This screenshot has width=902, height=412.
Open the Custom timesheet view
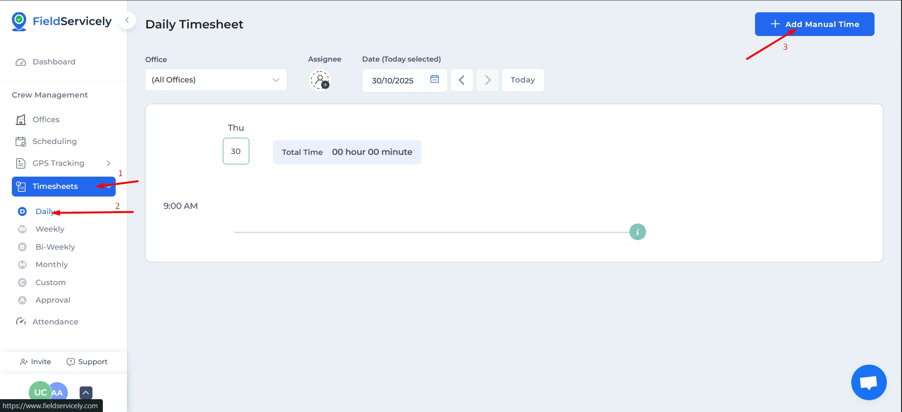coord(51,283)
